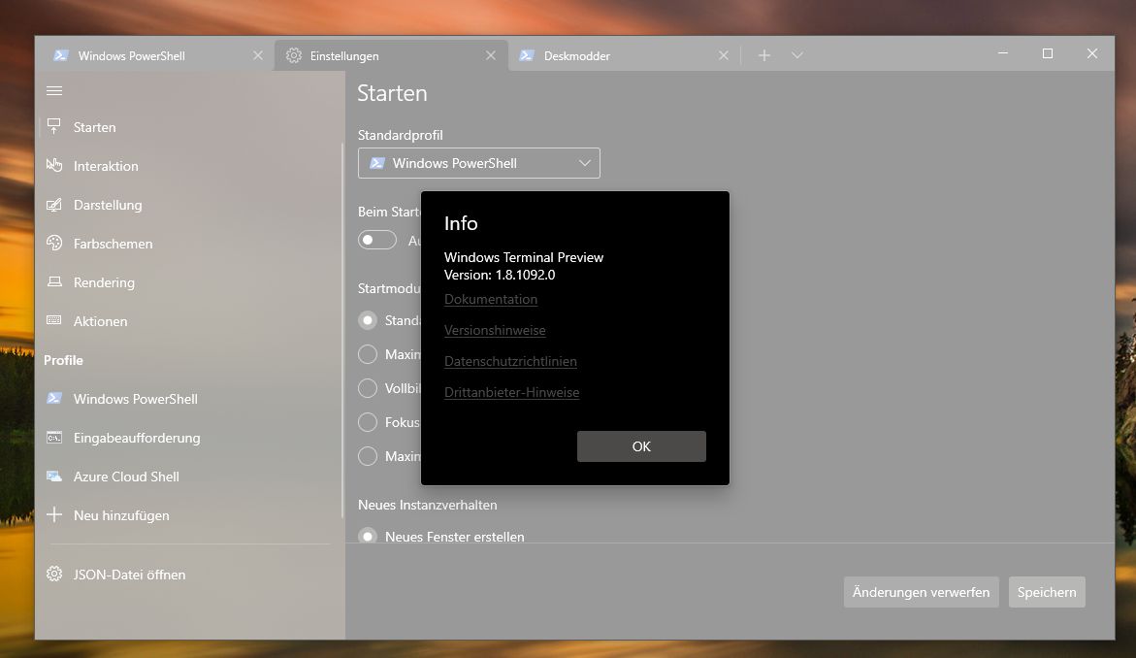Maximize the Windows Terminal window
This screenshot has width=1136, height=658.
point(1048,53)
